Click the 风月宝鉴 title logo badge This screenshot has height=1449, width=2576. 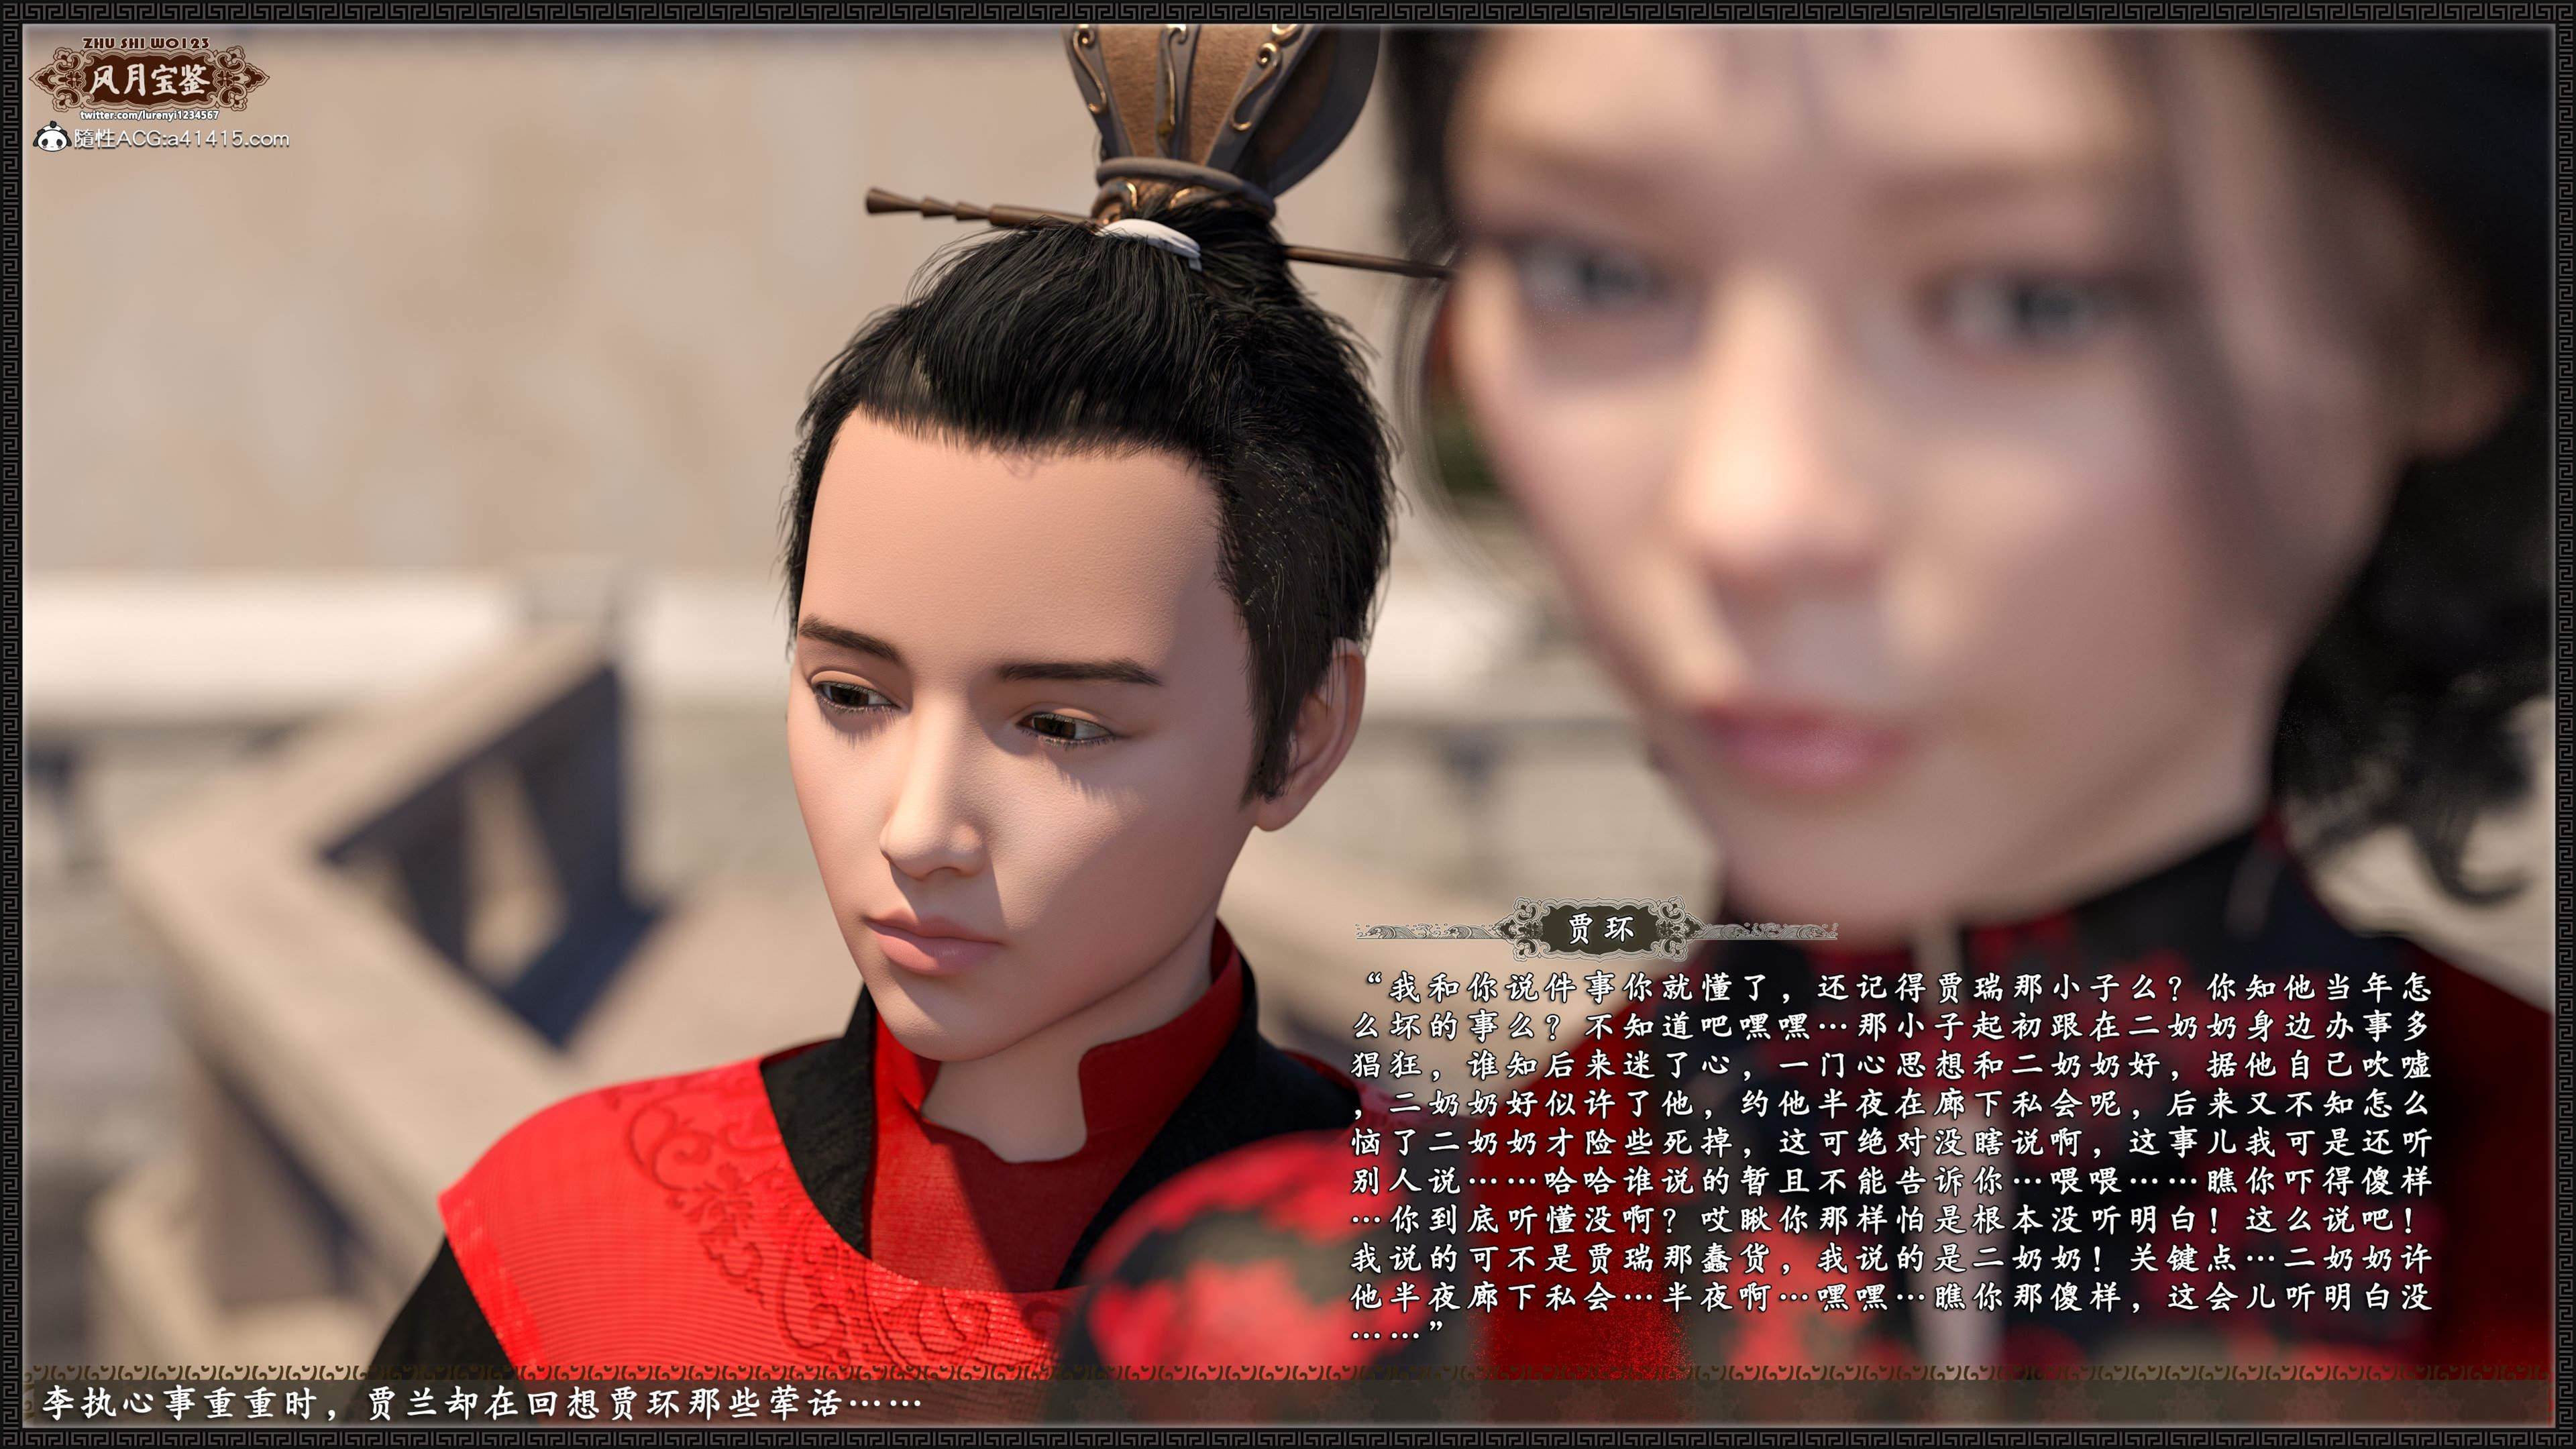150,81
